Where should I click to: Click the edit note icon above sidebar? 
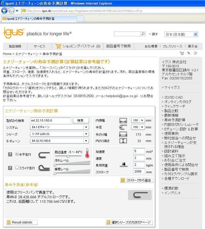pos(195,53)
